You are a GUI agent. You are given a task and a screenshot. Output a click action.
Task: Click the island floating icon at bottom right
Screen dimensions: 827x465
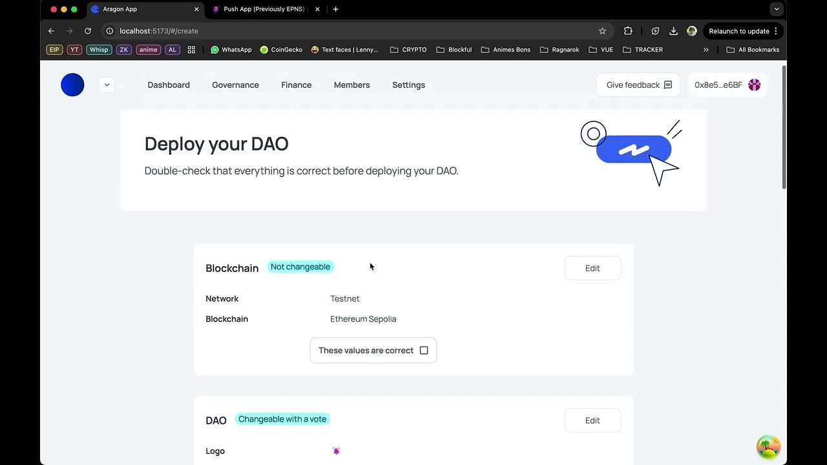(x=769, y=446)
